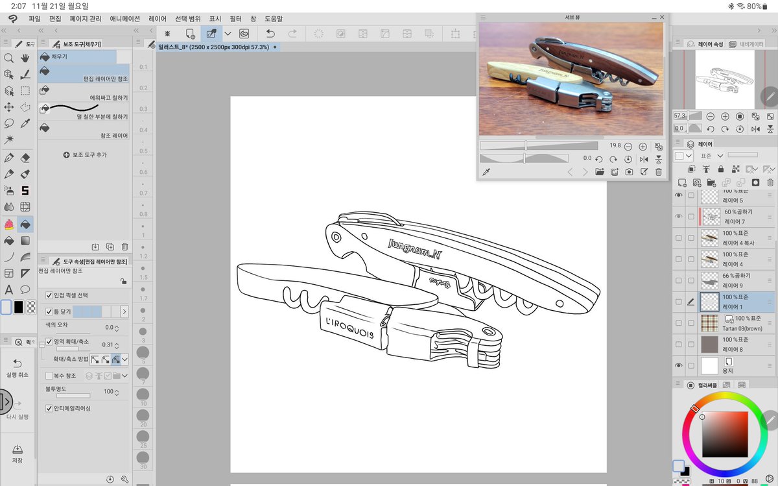
Task: Open 레이어 menu
Action: (158, 19)
